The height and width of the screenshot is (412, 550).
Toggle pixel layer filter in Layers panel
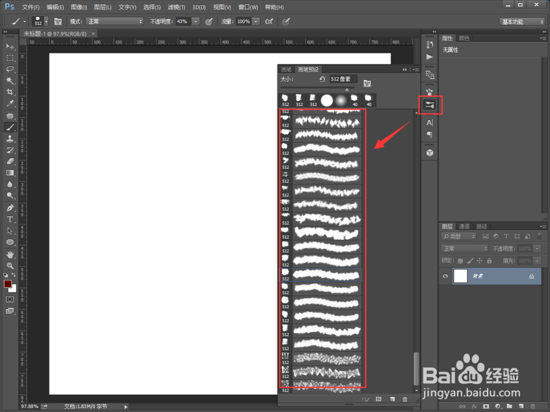click(x=486, y=236)
